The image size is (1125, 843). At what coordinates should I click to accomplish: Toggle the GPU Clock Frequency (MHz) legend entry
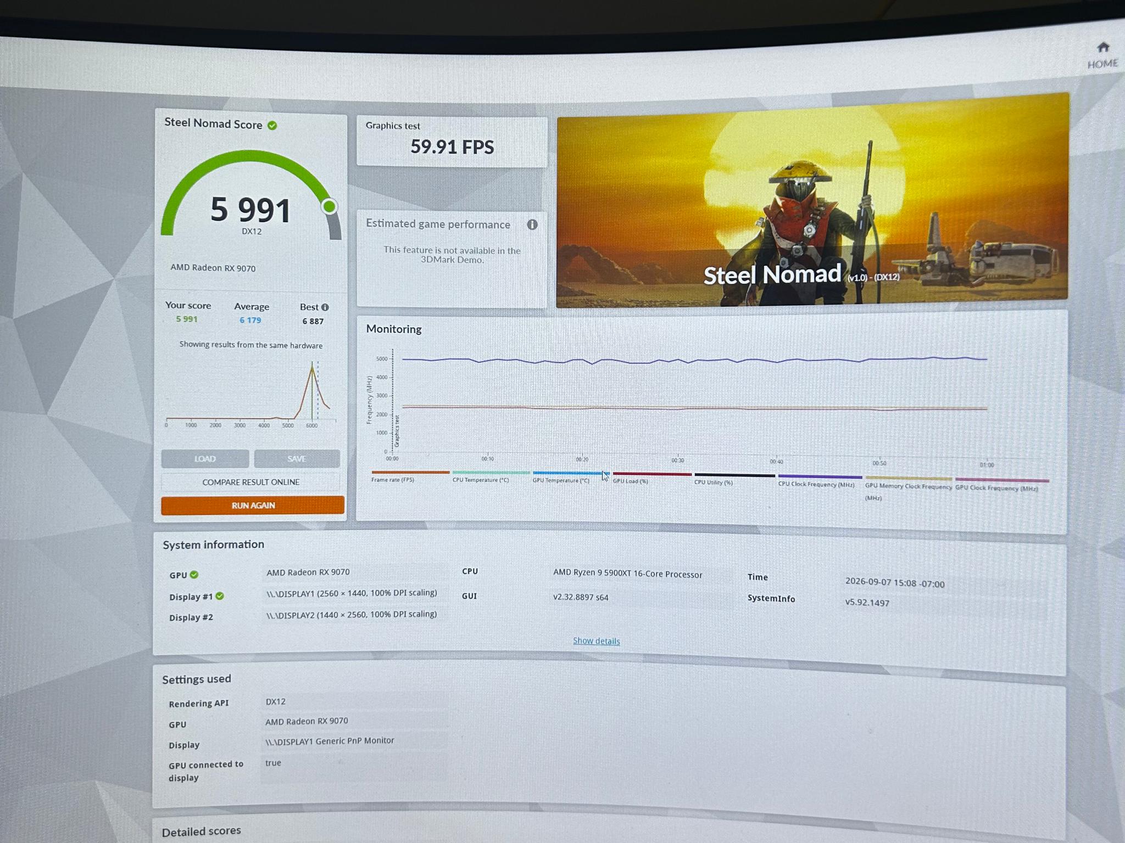pyautogui.click(x=1002, y=485)
